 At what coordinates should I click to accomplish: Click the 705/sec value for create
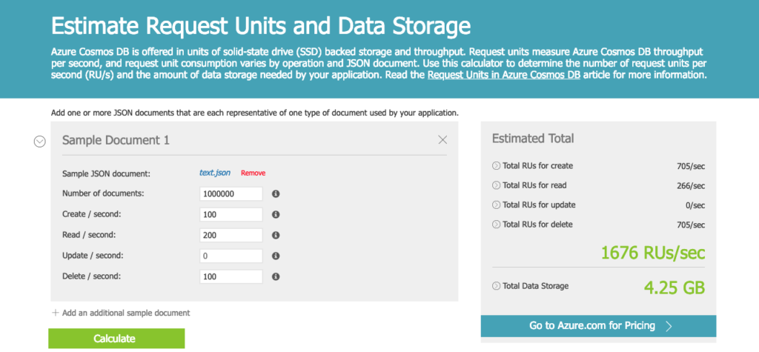(x=691, y=166)
